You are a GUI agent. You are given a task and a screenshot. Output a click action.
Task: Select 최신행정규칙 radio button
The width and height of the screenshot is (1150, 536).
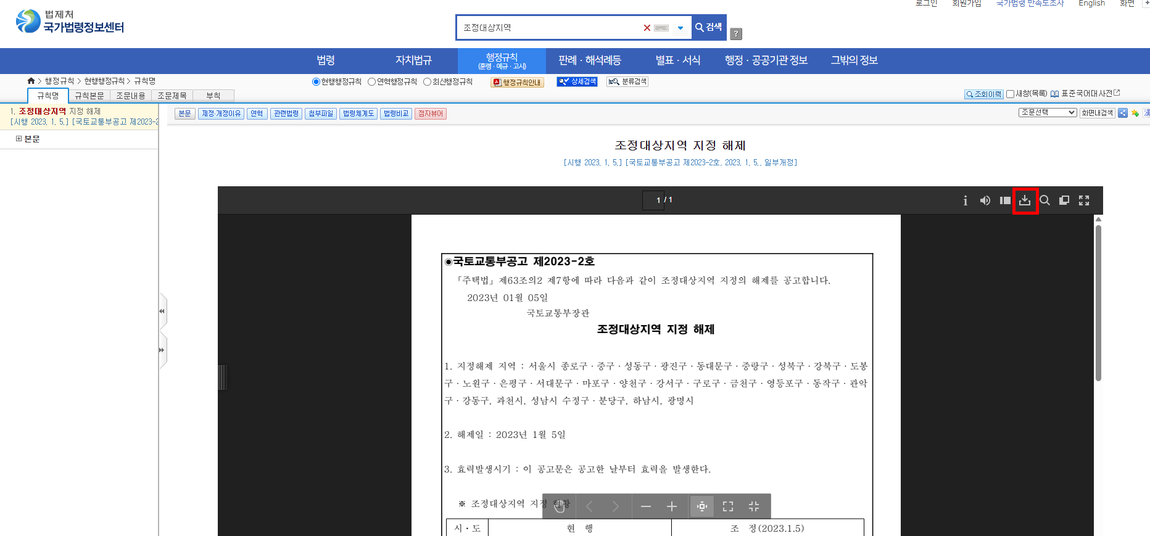pos(427,82)
